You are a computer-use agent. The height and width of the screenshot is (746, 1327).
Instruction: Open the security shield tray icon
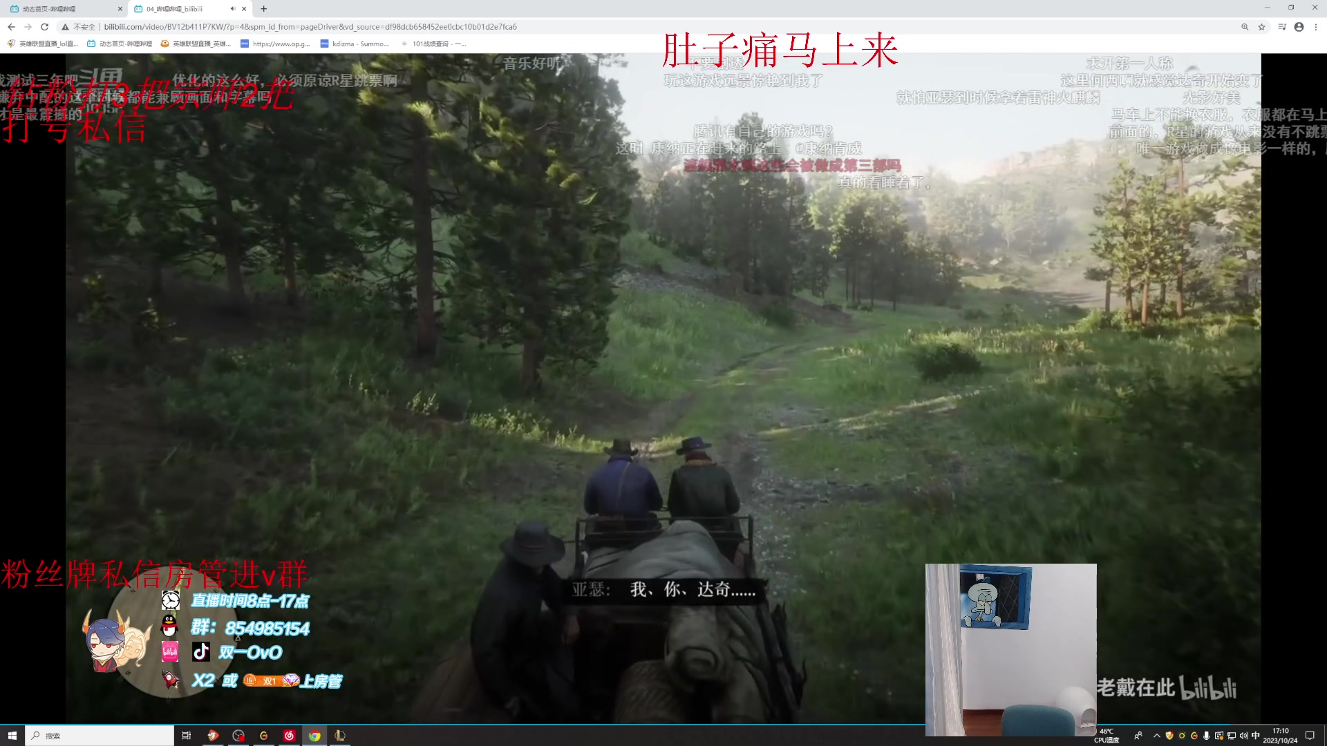1169,736
